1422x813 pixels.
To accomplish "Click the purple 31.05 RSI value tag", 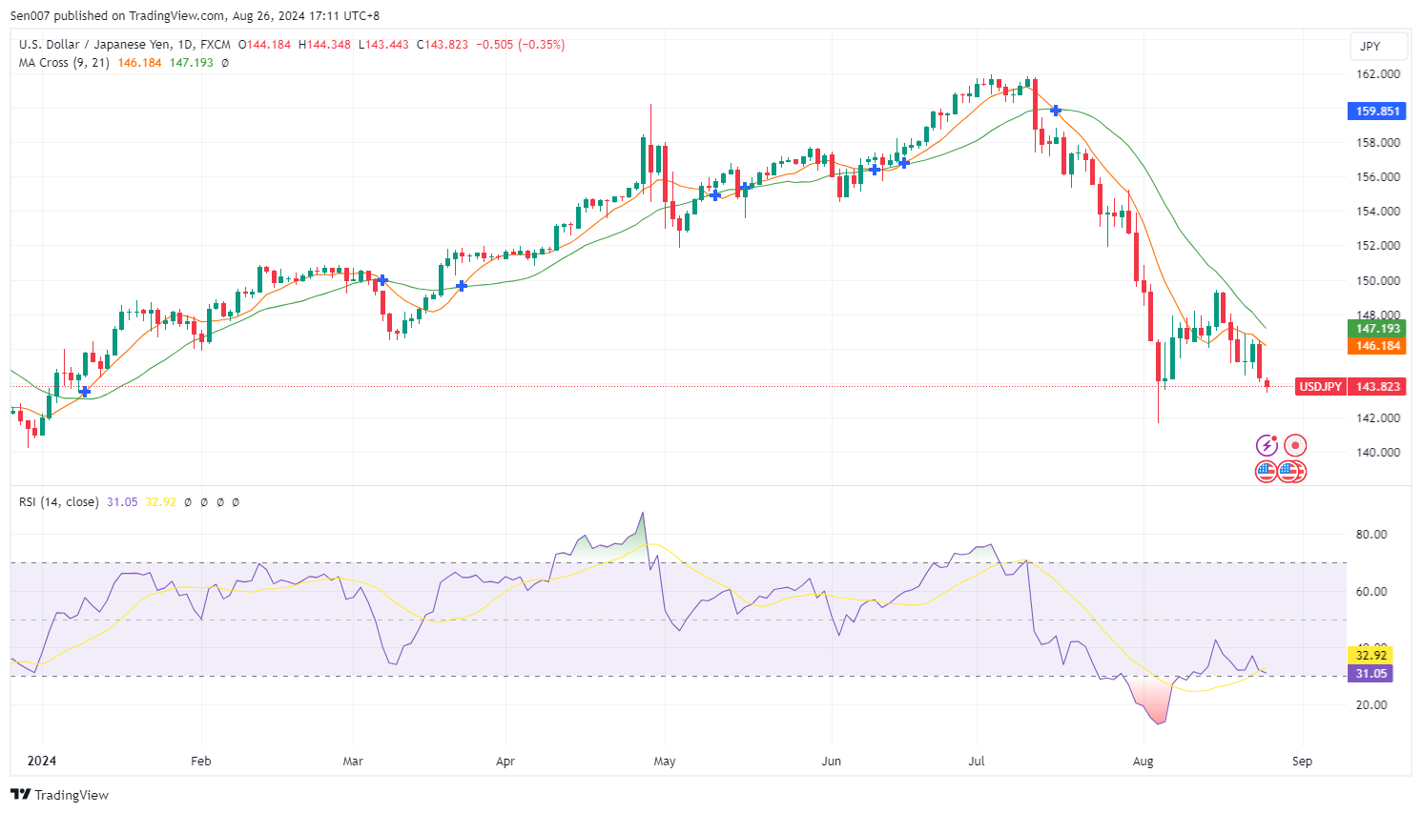I will tap(1371, 673).
